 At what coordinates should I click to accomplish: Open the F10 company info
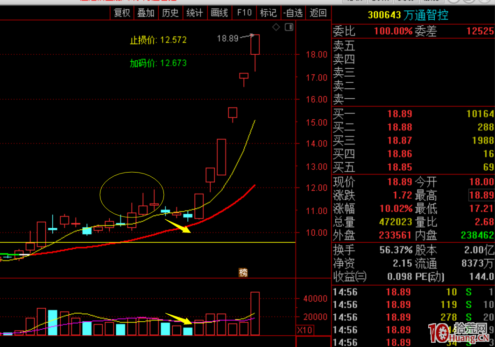coord(244,13)
